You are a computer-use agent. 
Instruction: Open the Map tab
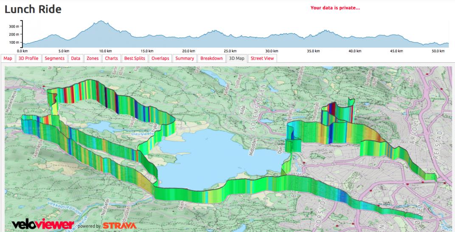point(8,59)
